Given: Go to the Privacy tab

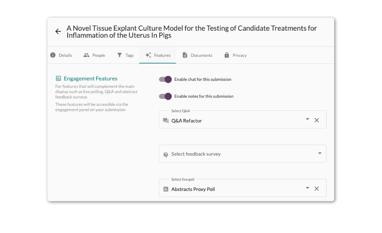Looking at the screenshot, I should coord(239,55).
